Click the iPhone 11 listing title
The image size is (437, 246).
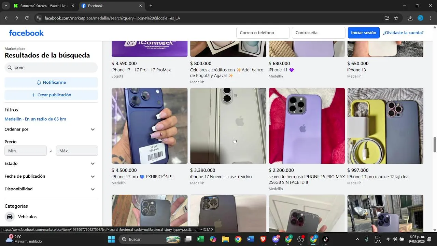tap(281, 70)
